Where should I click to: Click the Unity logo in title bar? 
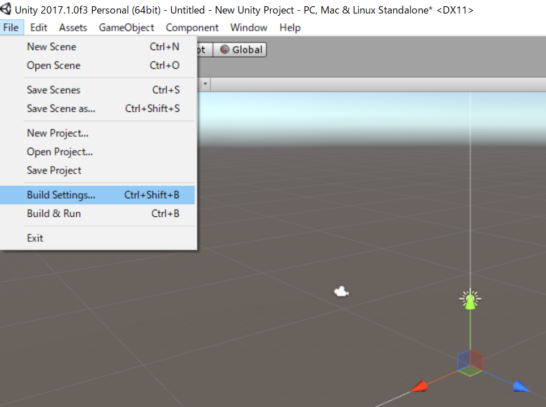[6, 9]
